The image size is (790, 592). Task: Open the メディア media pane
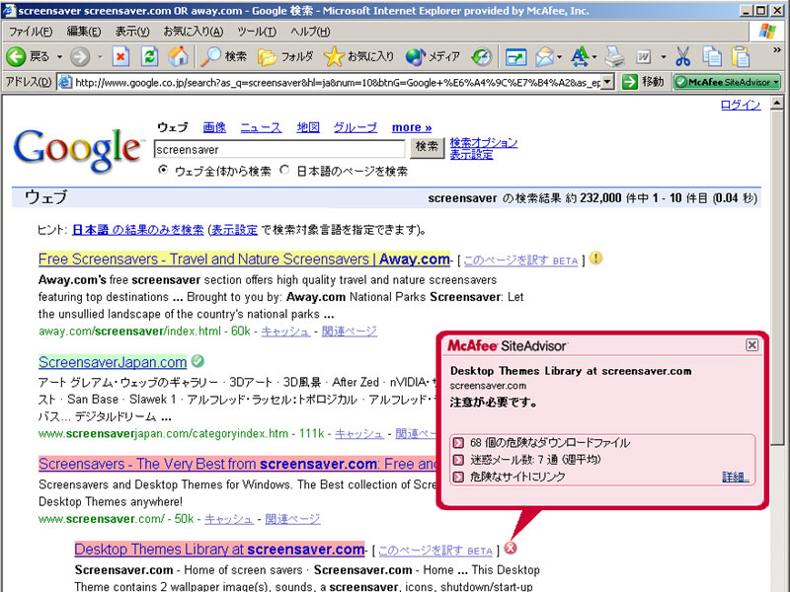[x=433, y=56]
